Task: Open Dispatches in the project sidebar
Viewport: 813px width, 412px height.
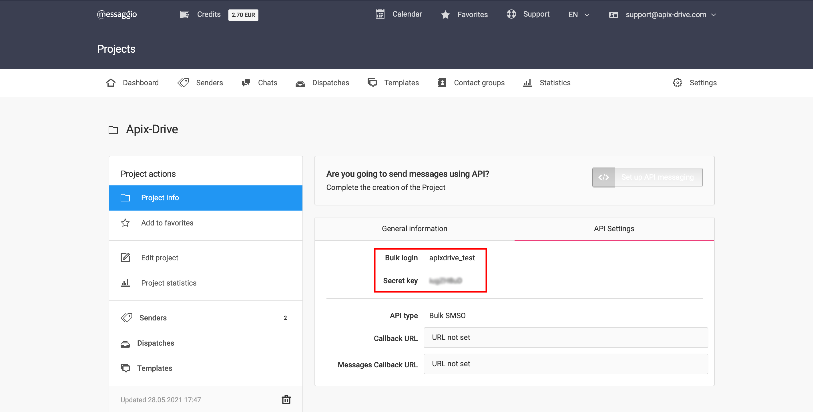Action: pyautogui.click(x=155, y=343)
